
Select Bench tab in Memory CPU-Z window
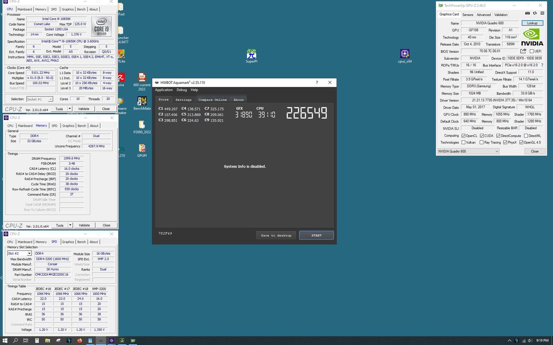[x=82, y=126]
